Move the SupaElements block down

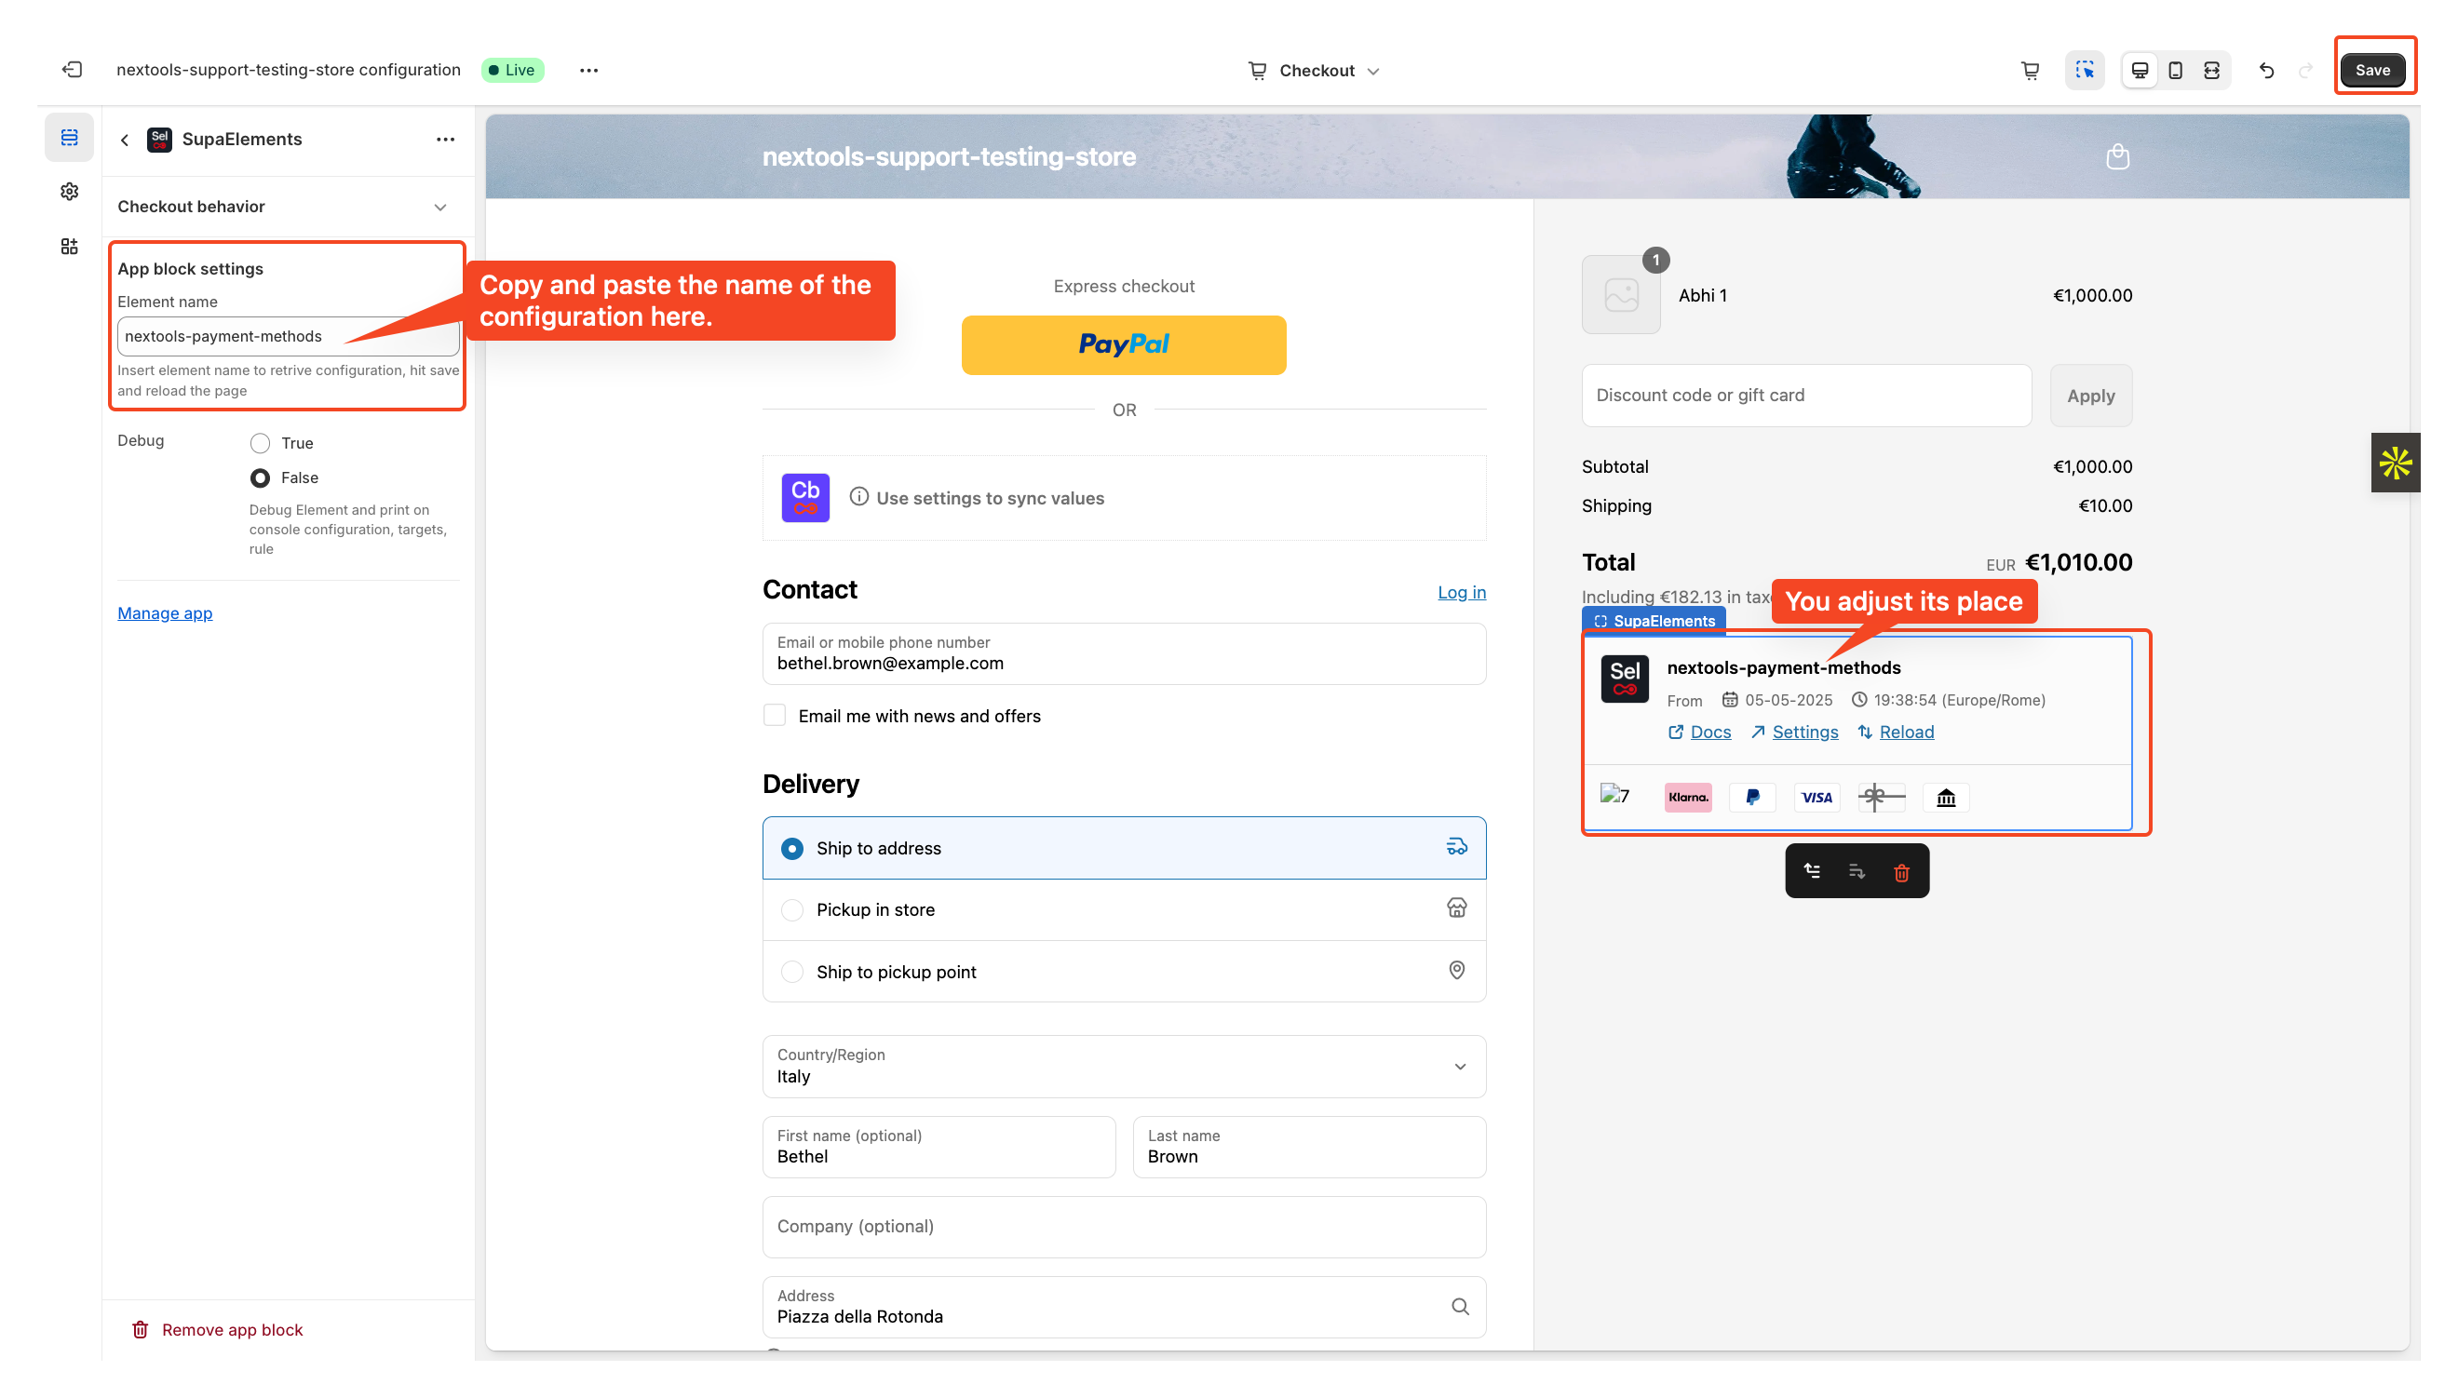coord(1857,871)
